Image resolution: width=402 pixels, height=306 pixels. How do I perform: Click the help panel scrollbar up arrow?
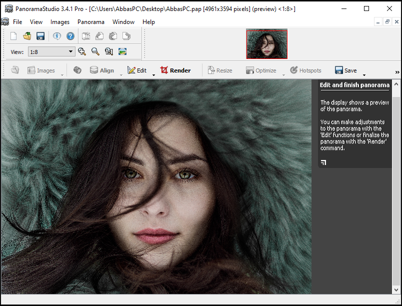pos(396,84)
